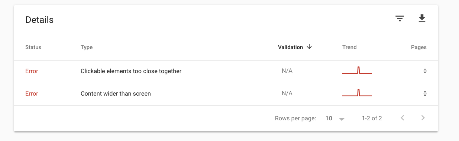Sort table by Validation column

click(290, 47)
